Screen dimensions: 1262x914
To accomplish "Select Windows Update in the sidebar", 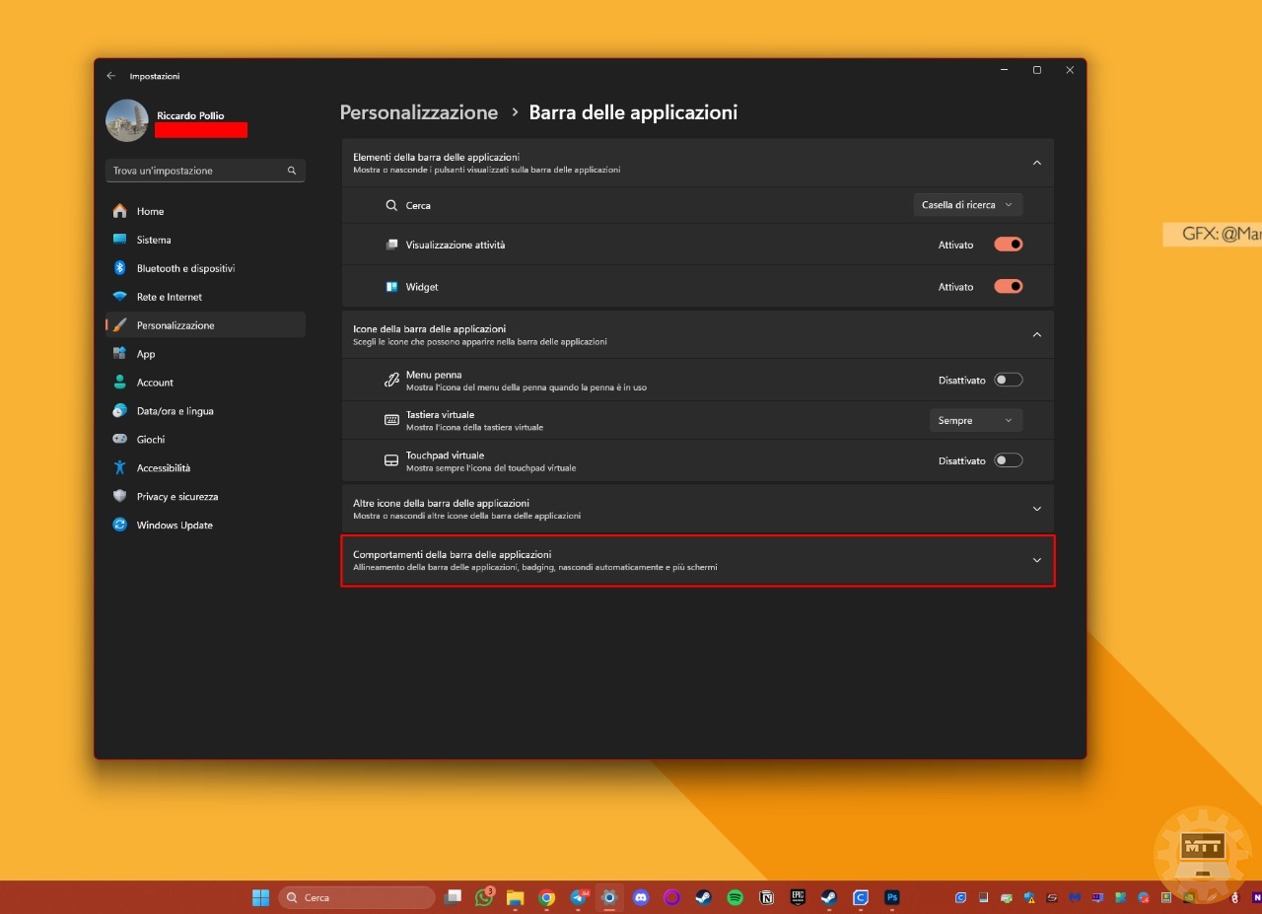I will [x=175, y=525].
